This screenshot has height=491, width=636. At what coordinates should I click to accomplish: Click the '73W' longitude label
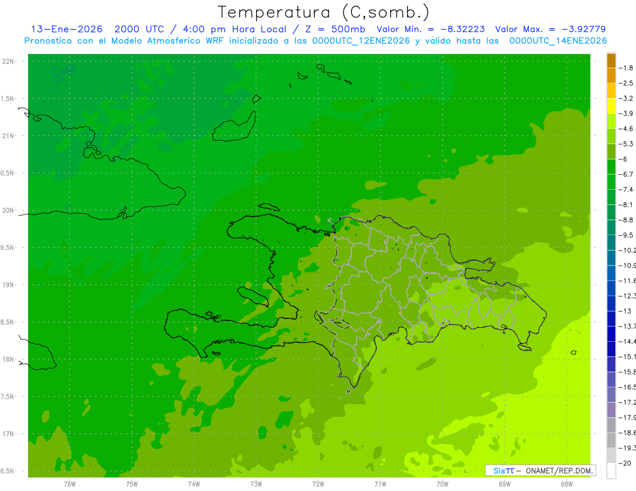[x=256, y=484]
